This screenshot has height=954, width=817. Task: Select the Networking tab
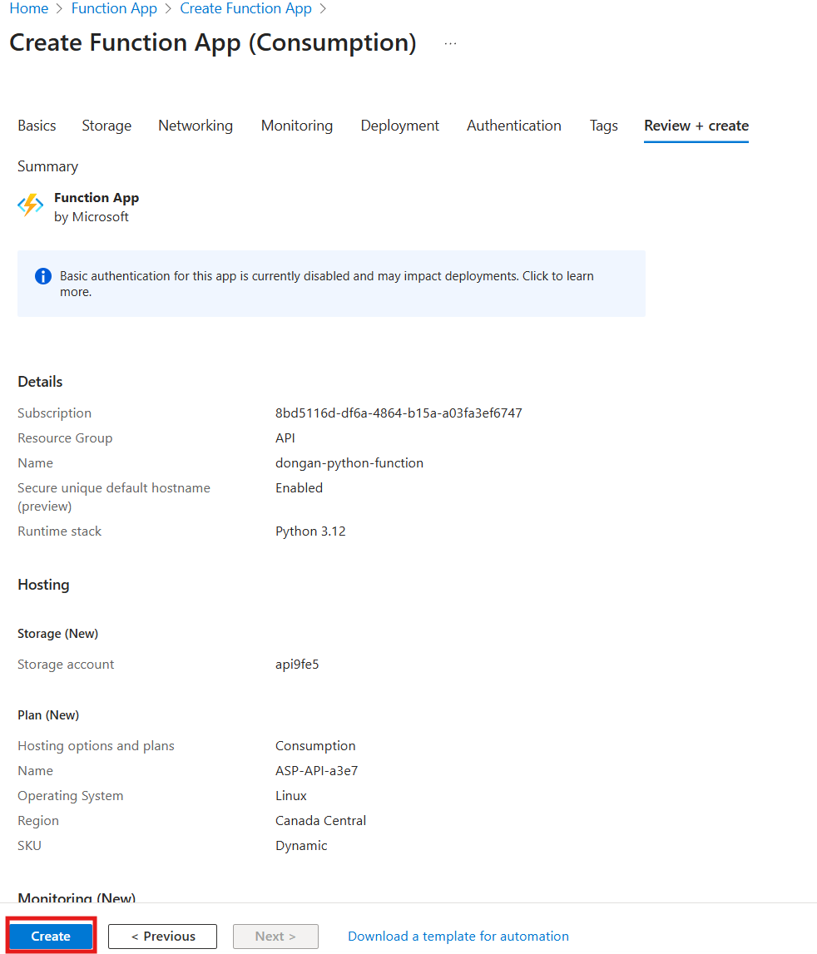[x=196, y=126]
